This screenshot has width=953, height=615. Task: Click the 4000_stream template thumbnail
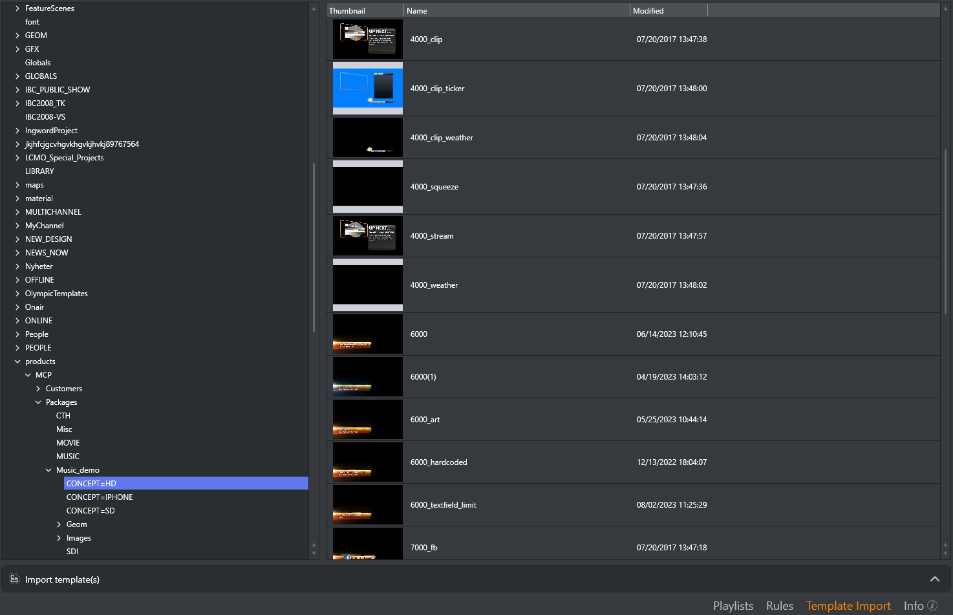point(367,236)
